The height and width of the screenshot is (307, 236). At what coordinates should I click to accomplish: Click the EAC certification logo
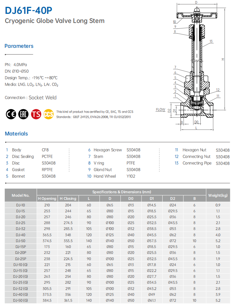pyautogui.click(x=23, y=114)
